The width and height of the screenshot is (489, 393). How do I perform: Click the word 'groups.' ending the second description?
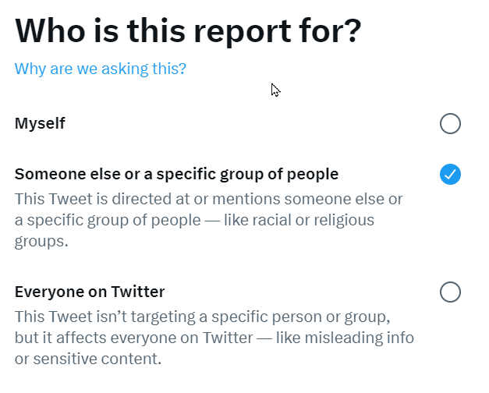[41, 242]
